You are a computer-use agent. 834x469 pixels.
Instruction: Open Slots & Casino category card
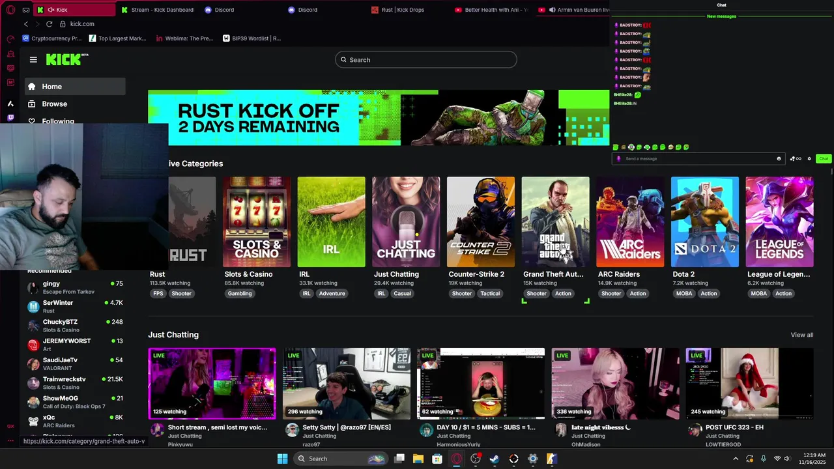coord(257,222)
